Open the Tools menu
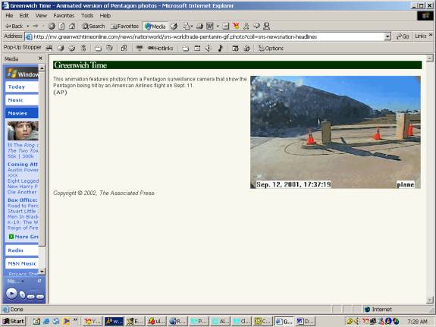 [87, 16]
